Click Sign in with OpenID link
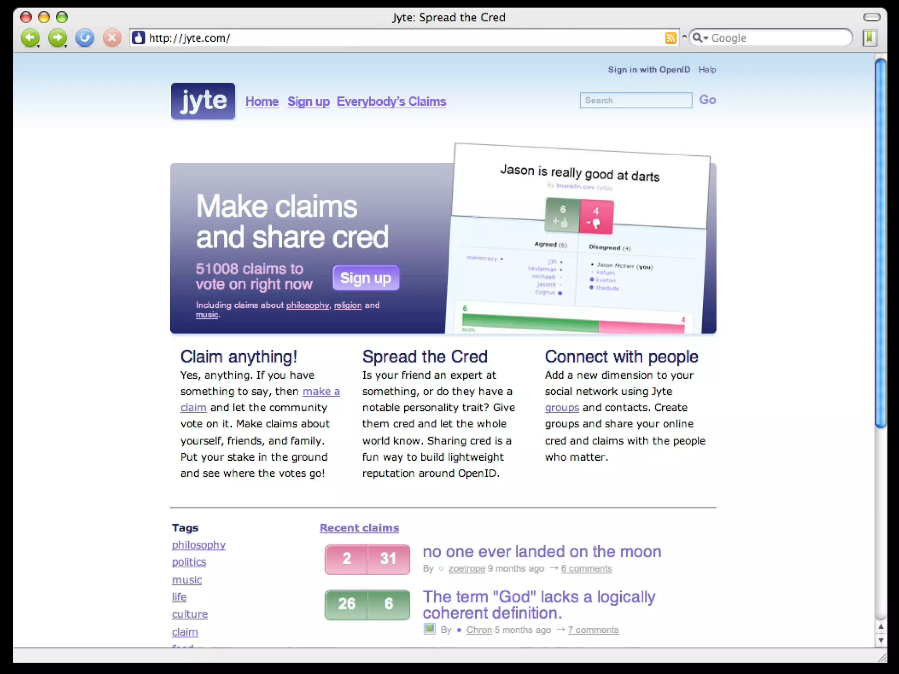This screenshot has width=899, height=674. (x=648, y=69)
